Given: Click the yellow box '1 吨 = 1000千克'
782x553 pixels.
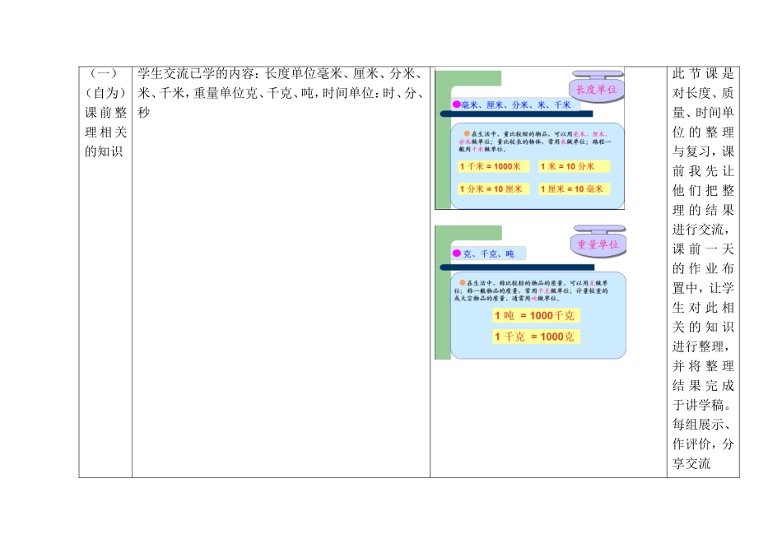Looking at the screenshot, I should click(536, 316).
